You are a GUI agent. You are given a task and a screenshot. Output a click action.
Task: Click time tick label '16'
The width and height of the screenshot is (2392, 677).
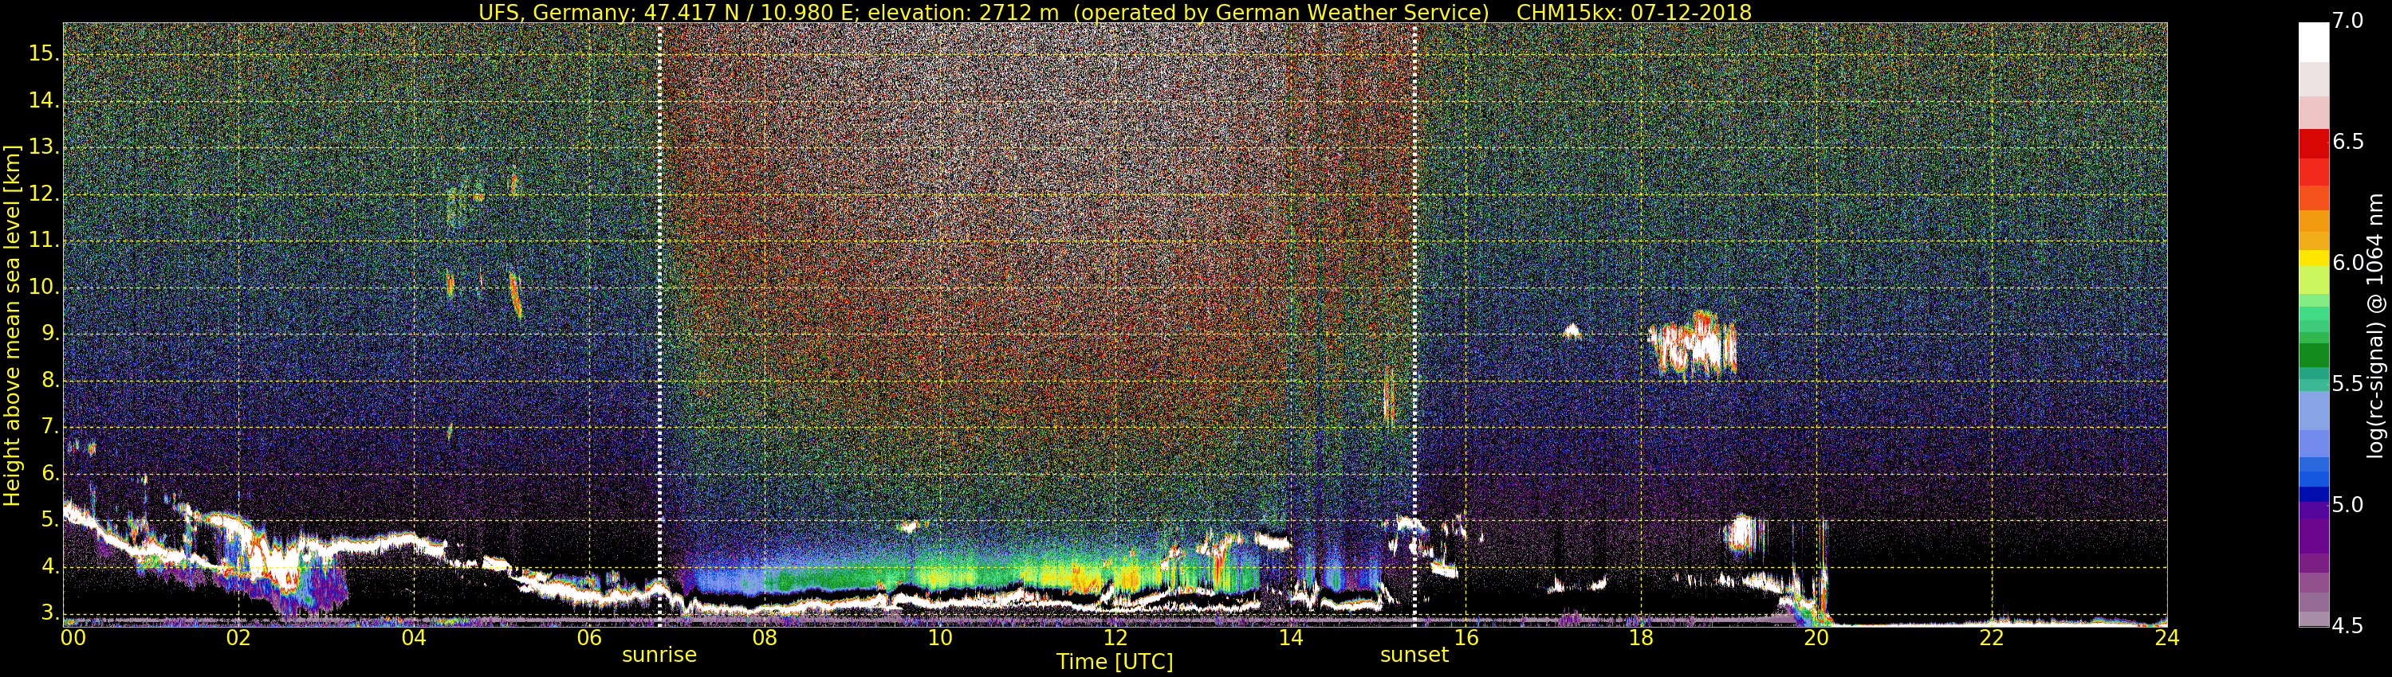pyautogui.click(x=1466, y=638)
